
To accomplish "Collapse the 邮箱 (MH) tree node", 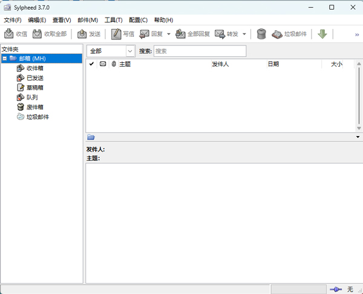I will [x=4, y=59].
